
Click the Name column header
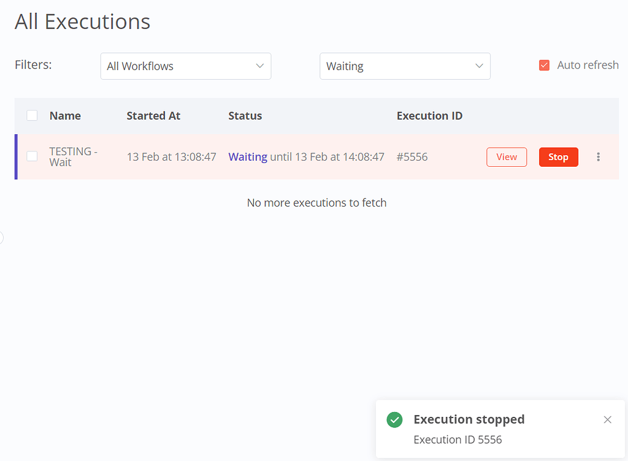(64, 115)
